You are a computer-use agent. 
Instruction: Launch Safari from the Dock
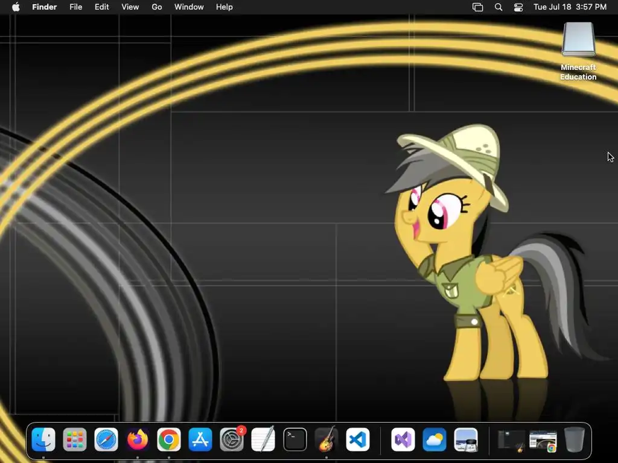(x=106, y=439)
